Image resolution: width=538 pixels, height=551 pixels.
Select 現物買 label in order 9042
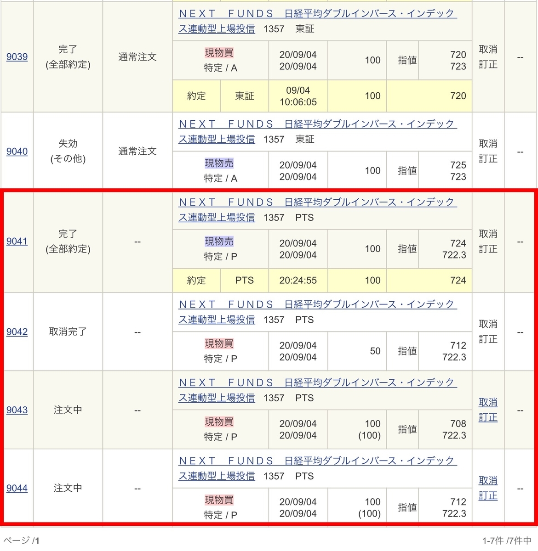click(x=219, y=344)
